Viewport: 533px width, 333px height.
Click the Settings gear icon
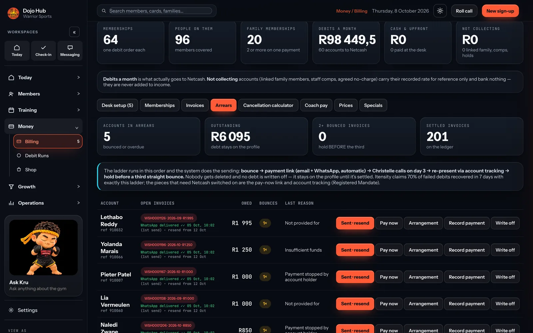[x=11, y=310]
